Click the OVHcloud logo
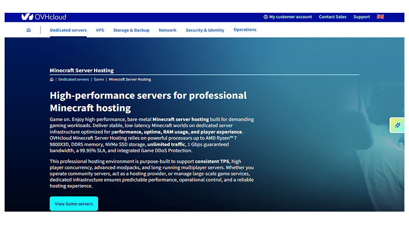This screenshot has height=228, width=409. coord(44,17)
